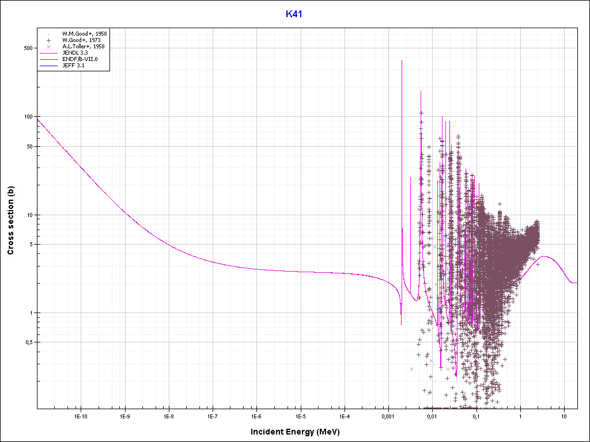Click the magenta JENDL 3.3 legend line
The image size is (590, 442).
49,53
